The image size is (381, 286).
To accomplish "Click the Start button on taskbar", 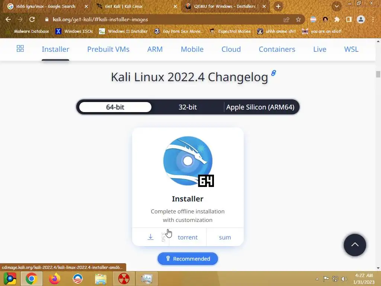I will pyautogui.click(x=10, y=279).
